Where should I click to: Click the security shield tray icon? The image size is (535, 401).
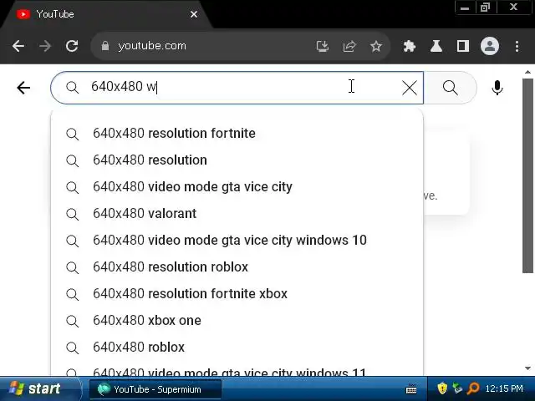[442, 388]
